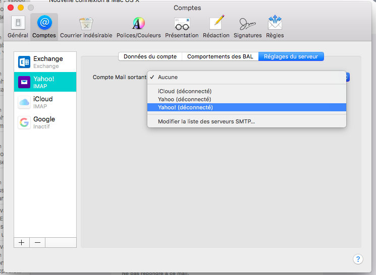This screenshot has width=376, height=275.
Task: Select the iCloud IMAP account
Action: coord(45,102)
